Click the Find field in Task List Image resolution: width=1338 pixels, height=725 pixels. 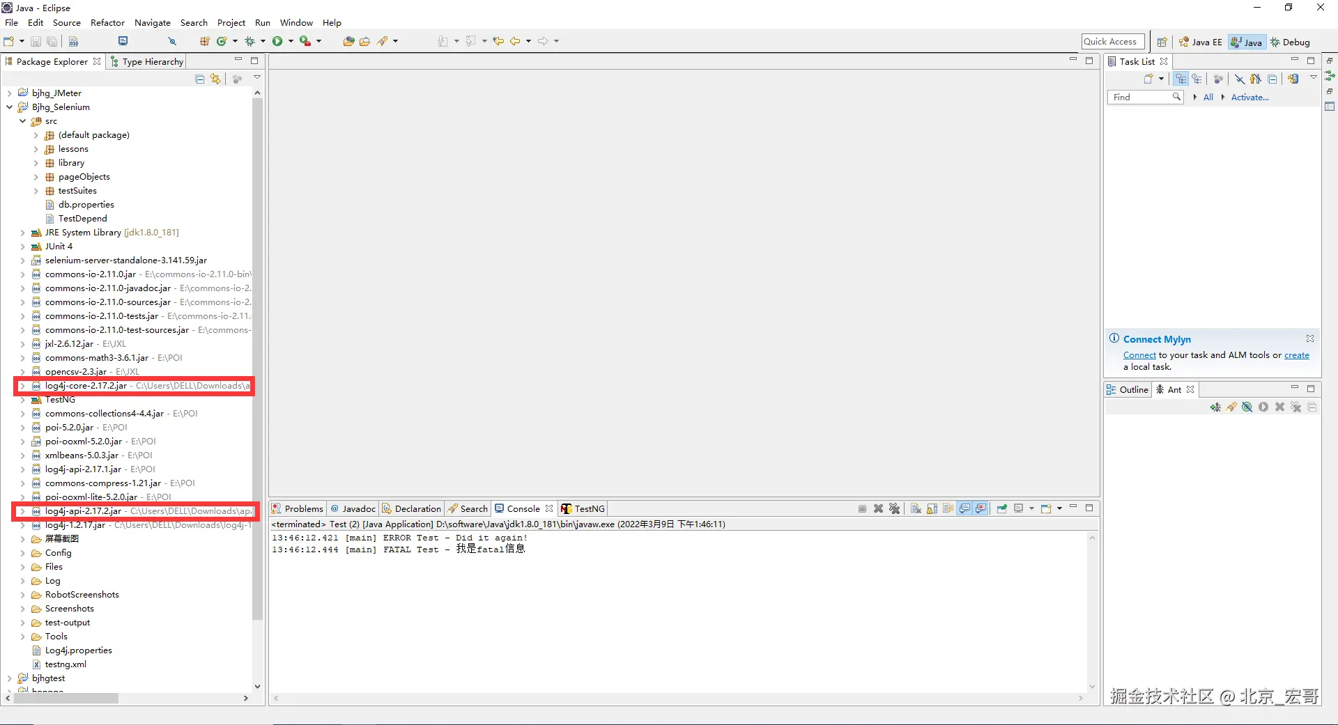pyautogui.click(x=1145, y=98)
